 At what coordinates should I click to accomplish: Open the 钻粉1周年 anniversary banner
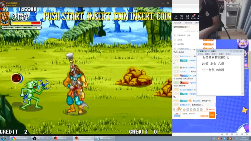[x=243, y=44]
